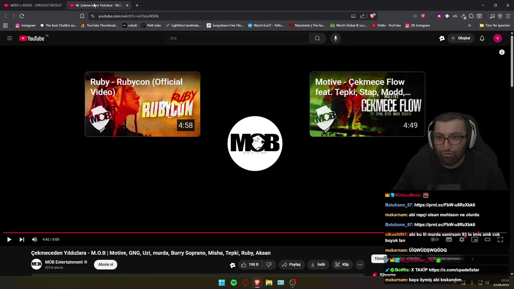This screenshot has width=514, height=289.
Task: Enter fullscreen mode
Action: [x=500, y=239]
